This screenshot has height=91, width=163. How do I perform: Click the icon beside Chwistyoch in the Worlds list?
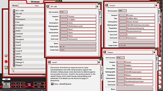(x=14, y=19)
